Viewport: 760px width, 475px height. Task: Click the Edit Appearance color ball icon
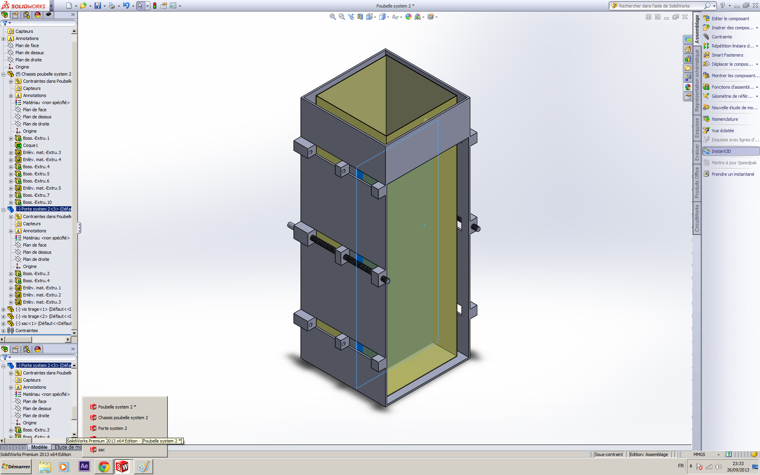coord(408,17)
